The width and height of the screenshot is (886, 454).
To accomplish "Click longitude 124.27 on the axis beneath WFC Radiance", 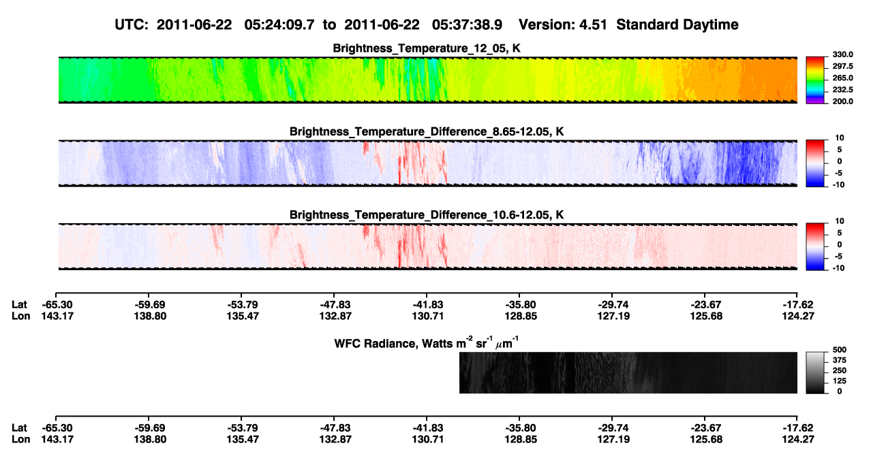I will [x=798, y=439].
